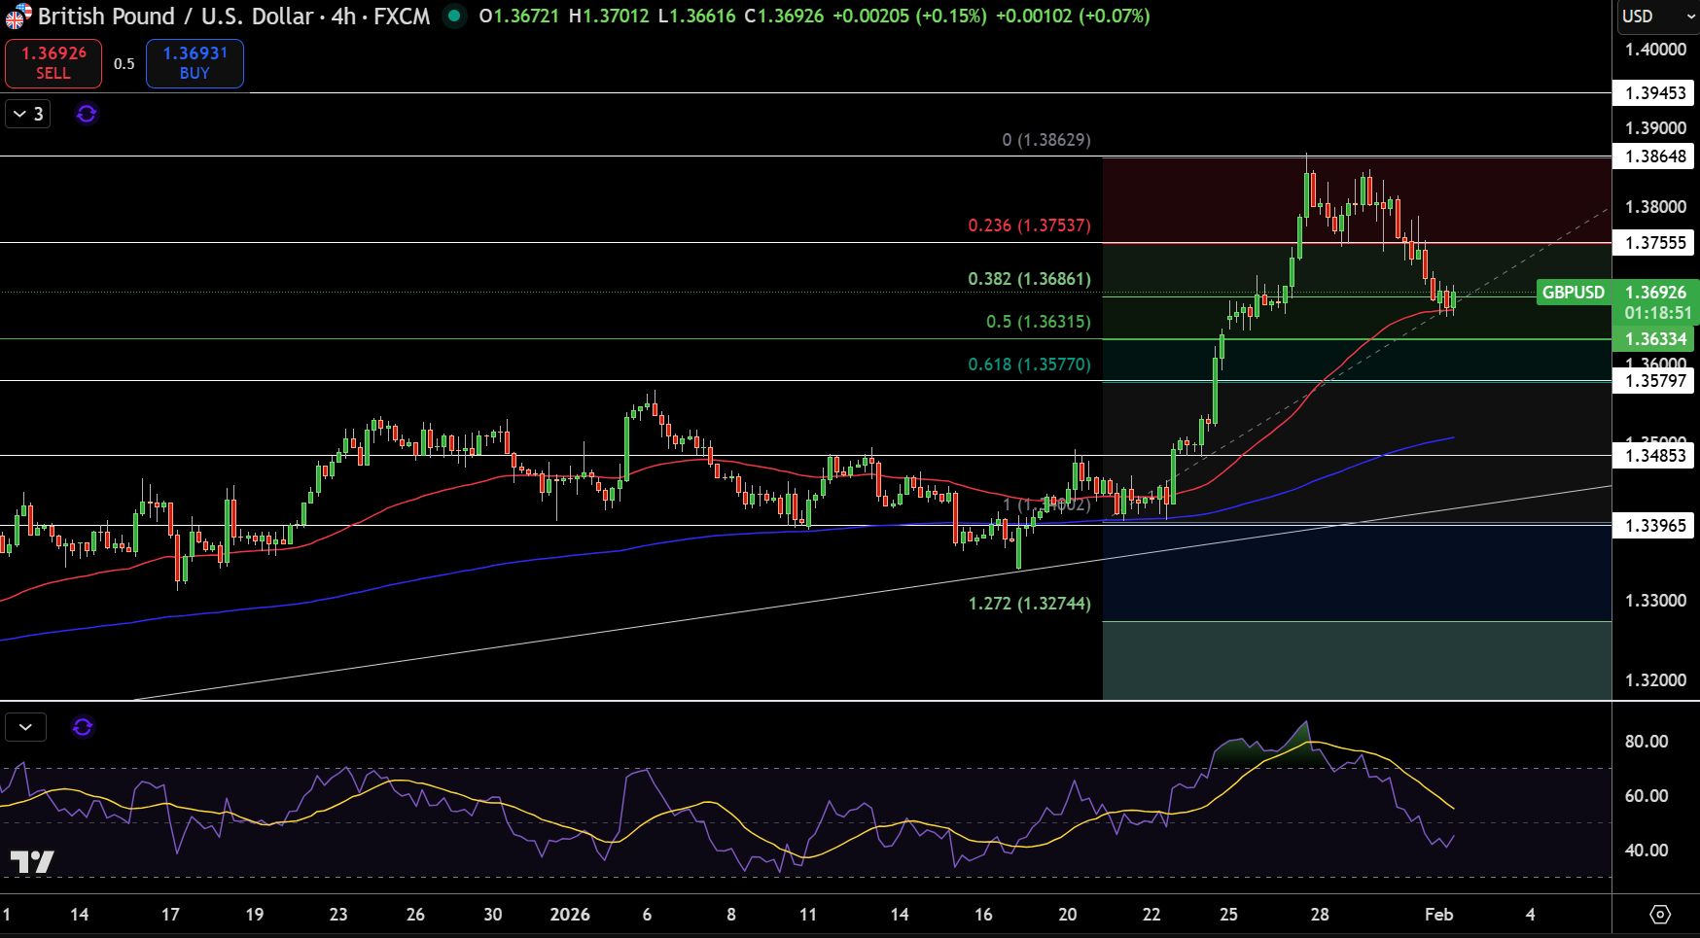Screen dimensions: 1700x938
Task: Click the 1.38648 price axis label
Action: [1655, 156]
